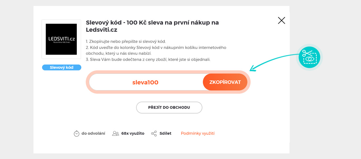Click the share network icon

pos(154,133)
